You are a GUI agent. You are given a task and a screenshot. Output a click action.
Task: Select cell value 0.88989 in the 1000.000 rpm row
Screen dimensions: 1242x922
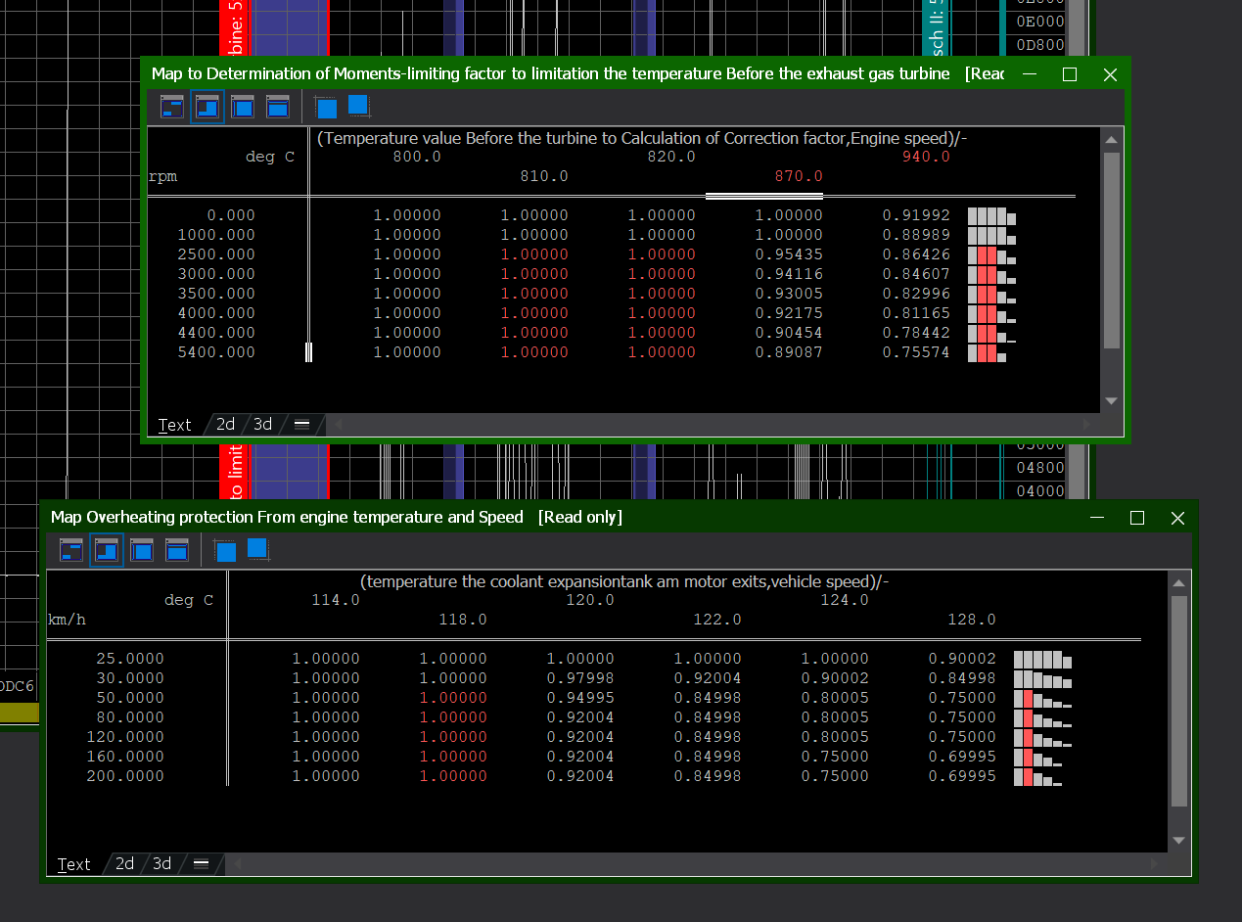(916, 235)
